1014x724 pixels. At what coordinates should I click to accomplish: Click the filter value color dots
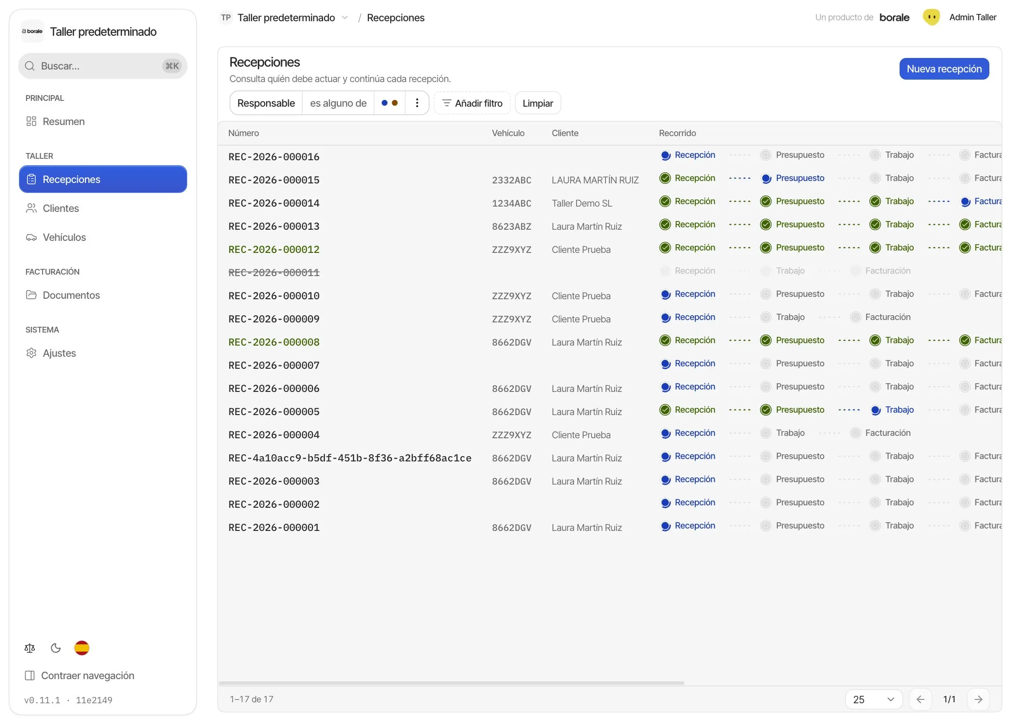click(390, 103)
